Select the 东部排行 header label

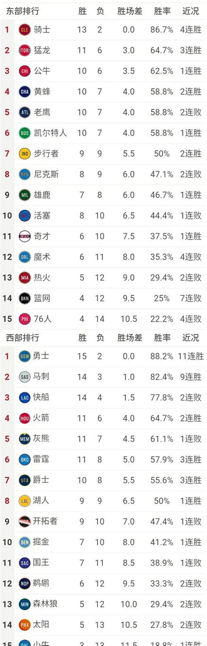click(22, 11)
